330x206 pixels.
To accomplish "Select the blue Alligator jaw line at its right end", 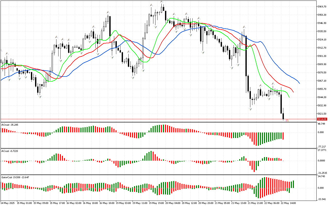I will tap(299, 83).
